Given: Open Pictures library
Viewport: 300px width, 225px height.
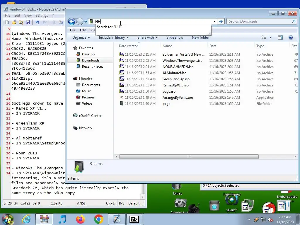Looking at the screenshot, I should 88,97.
